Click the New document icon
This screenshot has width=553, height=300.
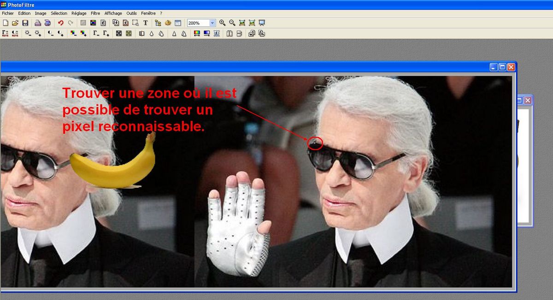(5, 23)
